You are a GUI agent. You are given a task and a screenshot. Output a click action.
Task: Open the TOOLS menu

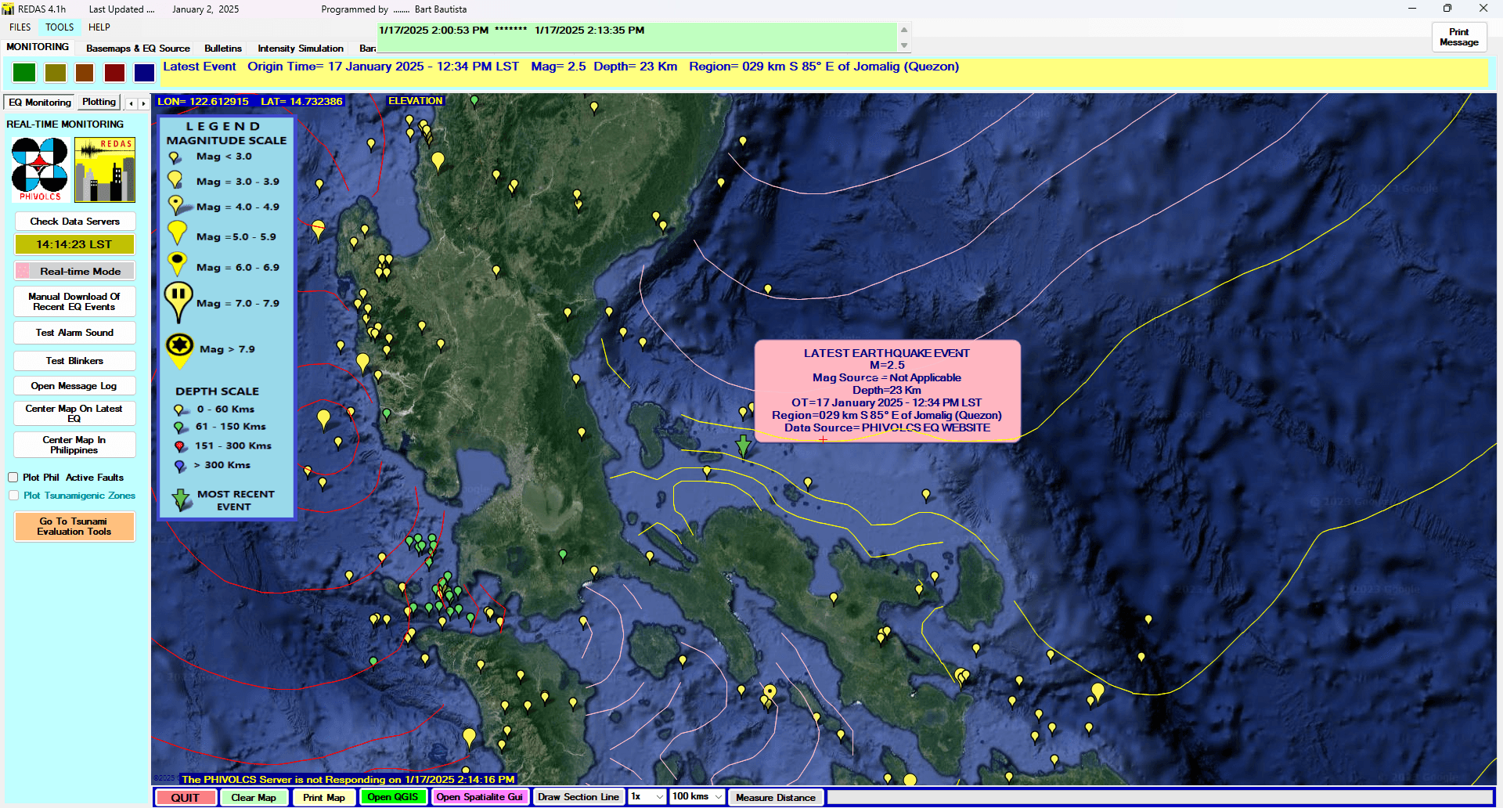click(x=59, y=27)
